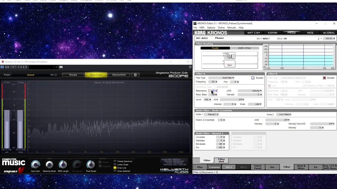Image resolution: width=337 pixels, height=189 pixels.
Task: Click the bypass icon next to the power button
Action: (x=7, y=67)
